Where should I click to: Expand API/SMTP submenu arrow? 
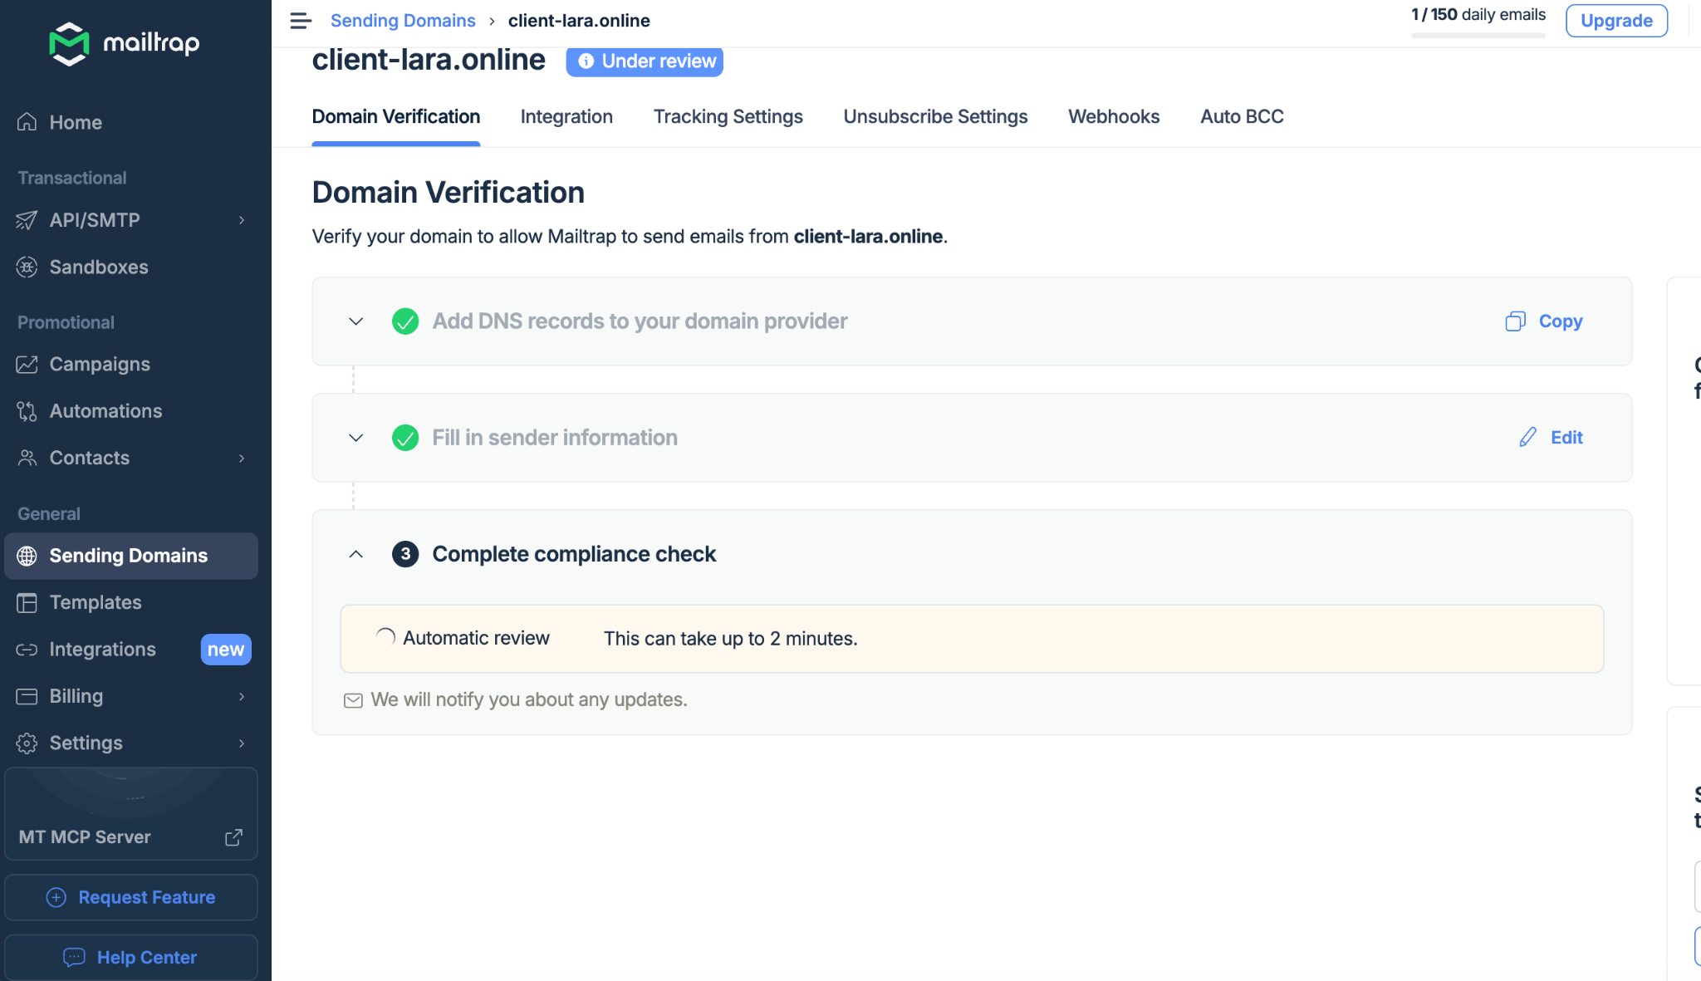(x=242, y=220)
